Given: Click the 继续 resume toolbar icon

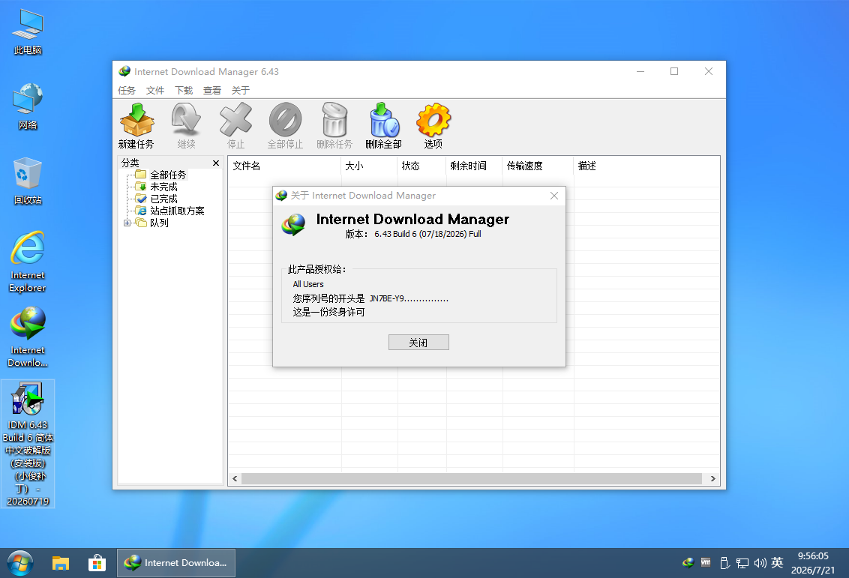Looking at the screenshot, I should click(x=186, y=125).
